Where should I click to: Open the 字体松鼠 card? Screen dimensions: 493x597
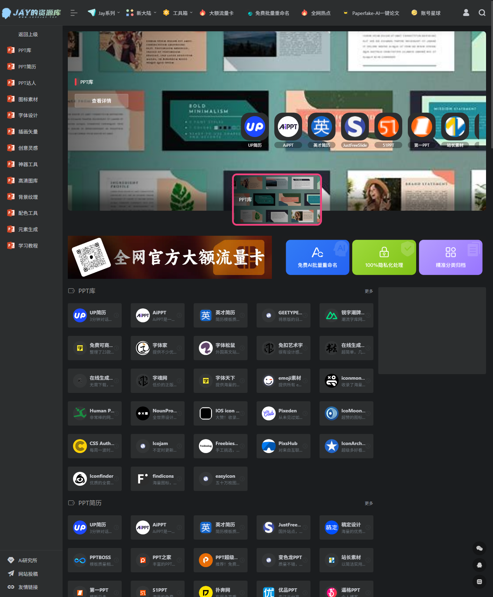coord(220,348)
